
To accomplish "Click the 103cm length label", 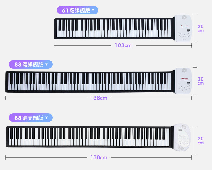I will tap(123, 45).
